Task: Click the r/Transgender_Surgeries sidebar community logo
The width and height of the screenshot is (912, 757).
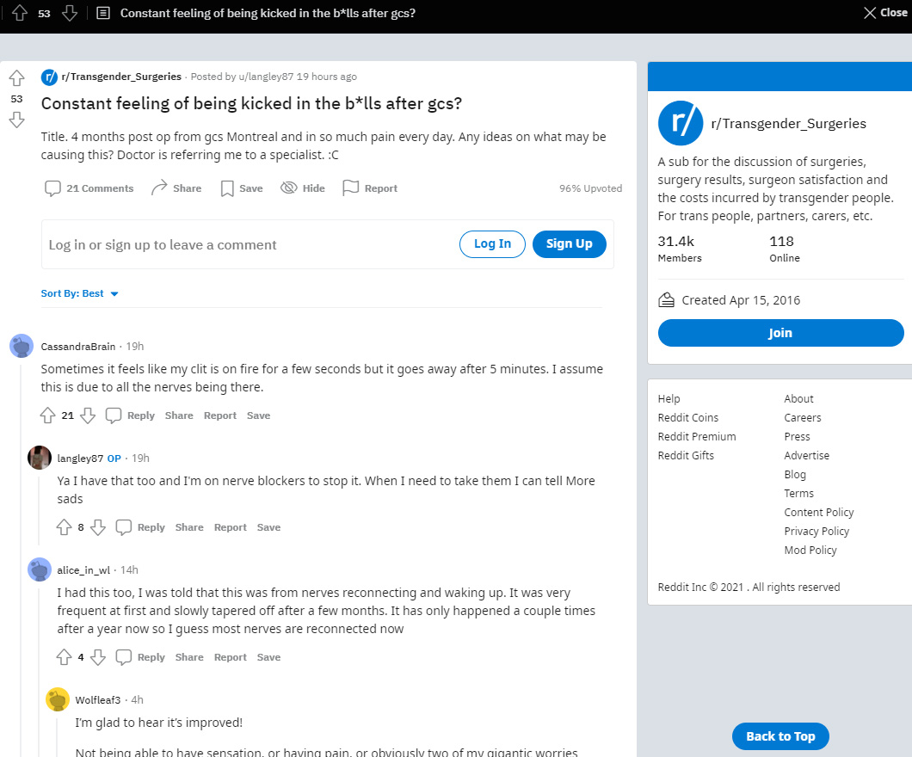Action: pyautogui.click(x=681, y=123)
